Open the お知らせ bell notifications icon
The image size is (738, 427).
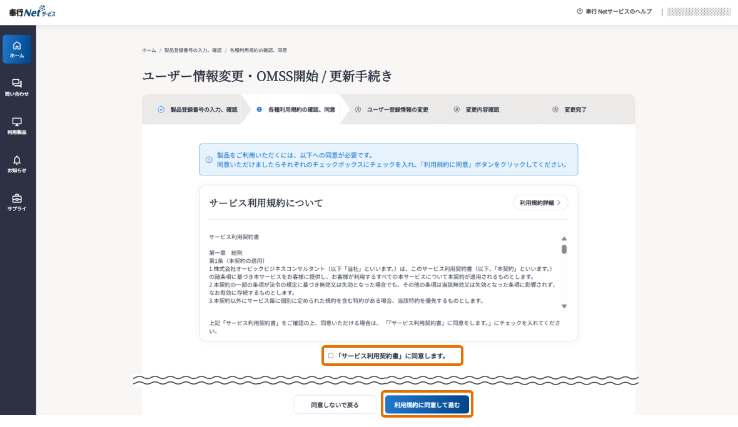tap(17, 160)
